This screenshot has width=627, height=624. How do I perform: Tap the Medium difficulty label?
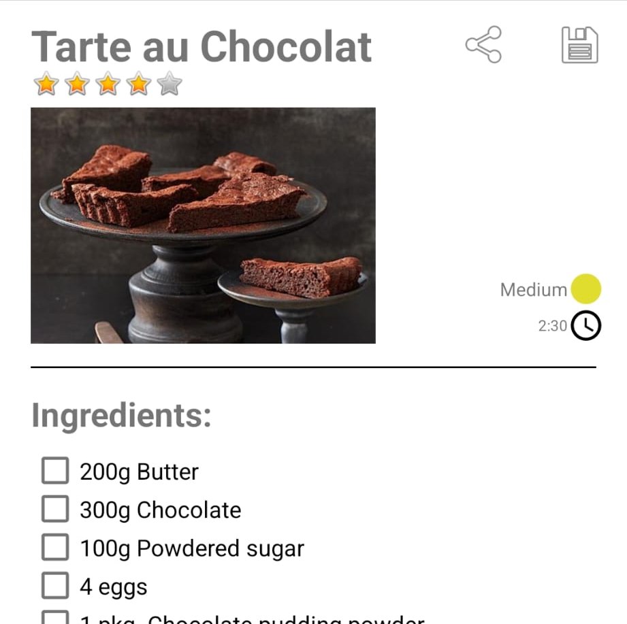coord(534,290)
